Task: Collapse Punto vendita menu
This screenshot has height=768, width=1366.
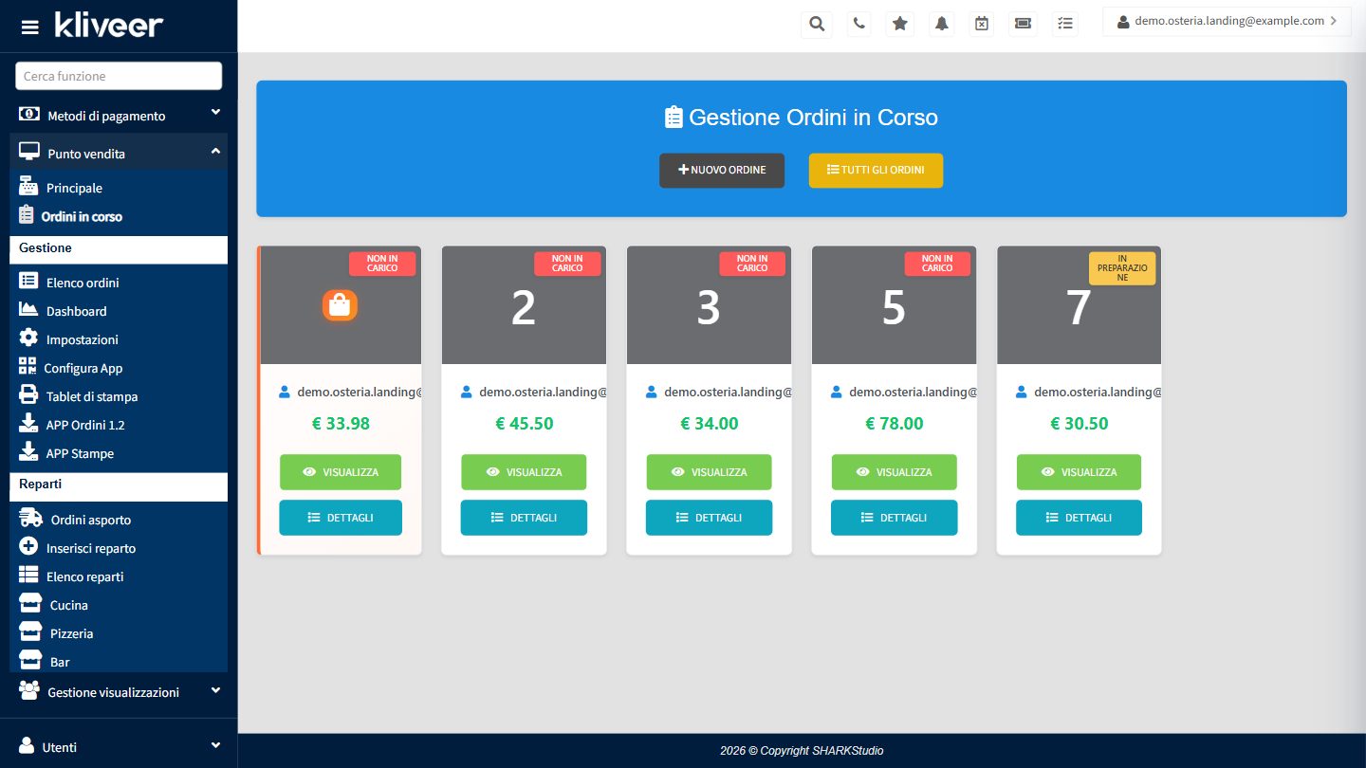Action: tap(119, 152)
